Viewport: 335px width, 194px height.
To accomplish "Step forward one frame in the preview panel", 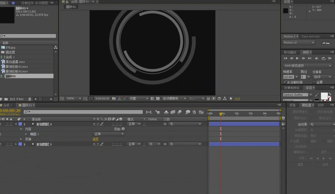I will pyautogui.click(x=303, y=58).
